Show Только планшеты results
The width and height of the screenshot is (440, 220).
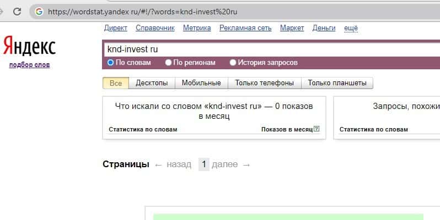[337, 83]
